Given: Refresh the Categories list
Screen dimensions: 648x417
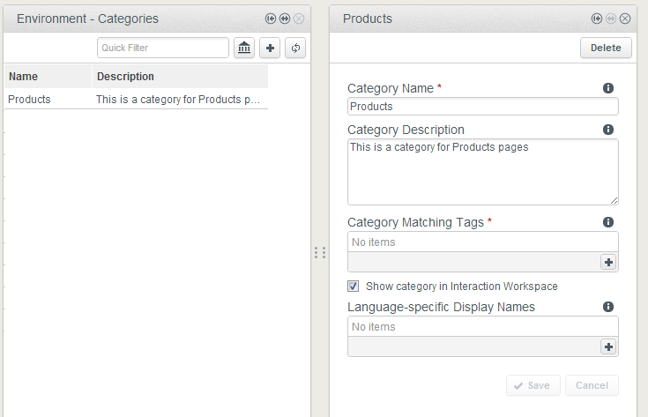Looking at the screenshot, I should [295, 48].
